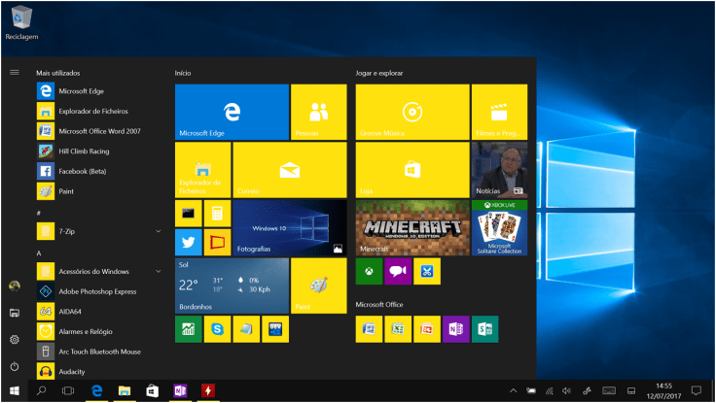Click the Windows Start button
Image resolution: width=716 pixels, height=403 pixels.
click(x=15, y=390)
